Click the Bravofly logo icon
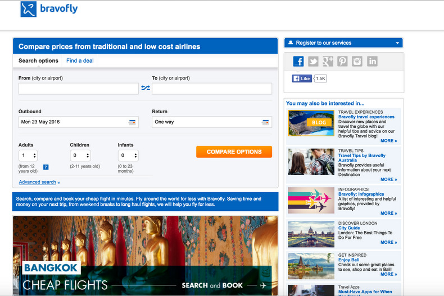Image resolution: width=444 pixels, height=296 pixels. coord(28,9)
